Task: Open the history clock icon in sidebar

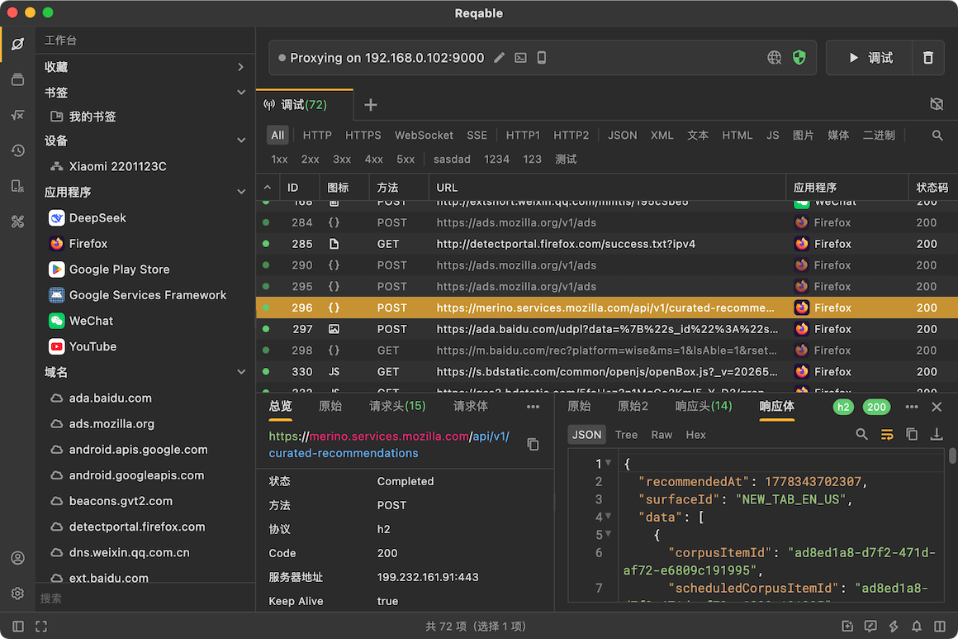Action: click(17, 150)
